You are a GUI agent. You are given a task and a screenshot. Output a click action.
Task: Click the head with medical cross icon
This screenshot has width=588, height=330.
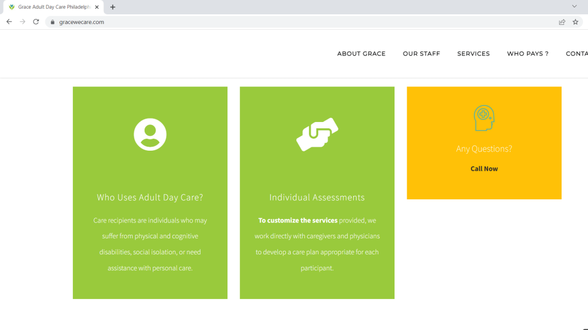(484, 118)
